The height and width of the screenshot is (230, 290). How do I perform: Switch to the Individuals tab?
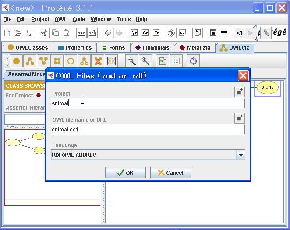(x=152, y=47)
